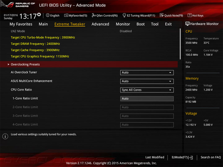Click the Hardware Monitor screen icon
Viewport: 223px width, 167px height.
[x=187, y=24]
